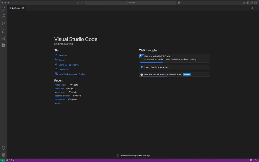Click New File... link
259x162 pixels.
(x=63, y=55)
